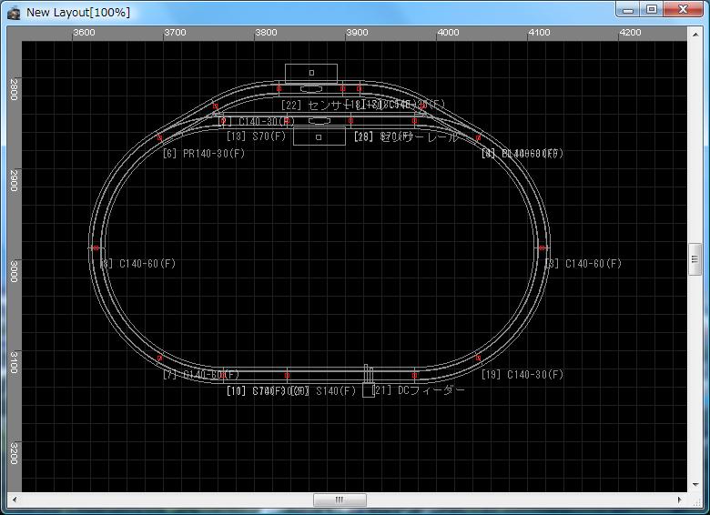Screen dimensions: 710x515
Task: Click the horizontal scrollbar right arrow
Action: (680, 500)
